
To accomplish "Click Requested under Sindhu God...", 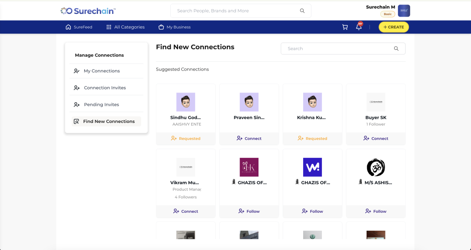I will tap(186, 139).
